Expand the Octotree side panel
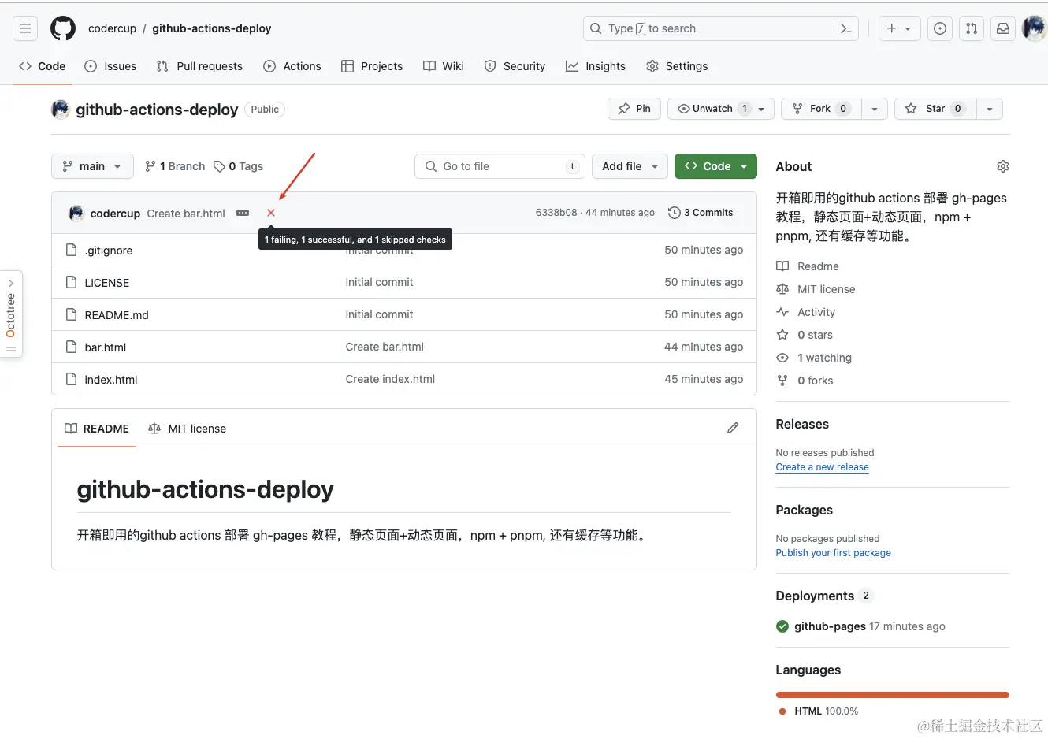 [11, 314]
